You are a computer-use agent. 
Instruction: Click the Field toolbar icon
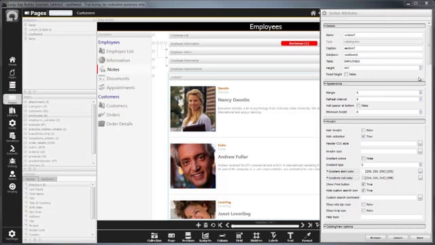tap(239, 237)
